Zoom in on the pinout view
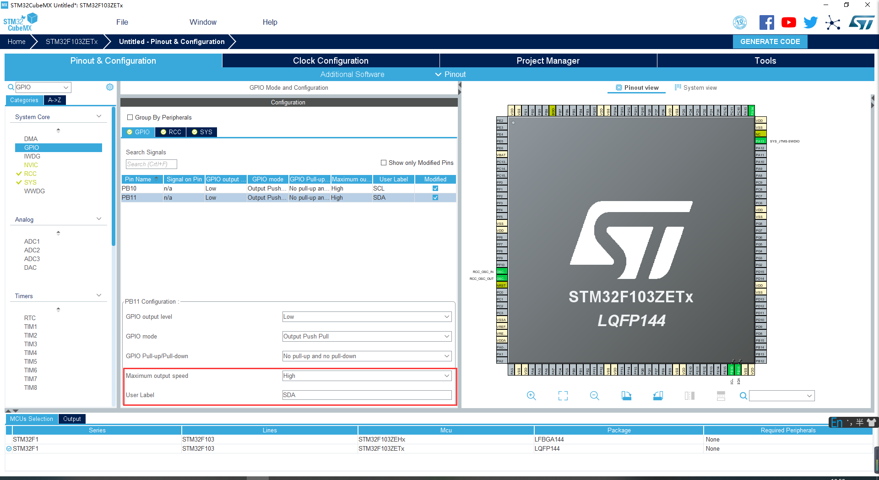879x480 pixels. 531,395
